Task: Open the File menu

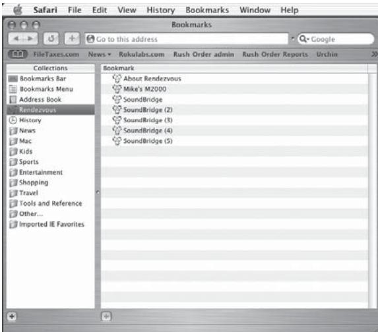Action: pyautogui.click(x=75, y=10)
